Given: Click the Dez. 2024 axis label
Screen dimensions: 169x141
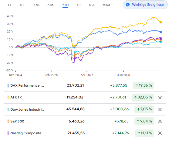Looking at the screenshot, I should pos(15,75).
